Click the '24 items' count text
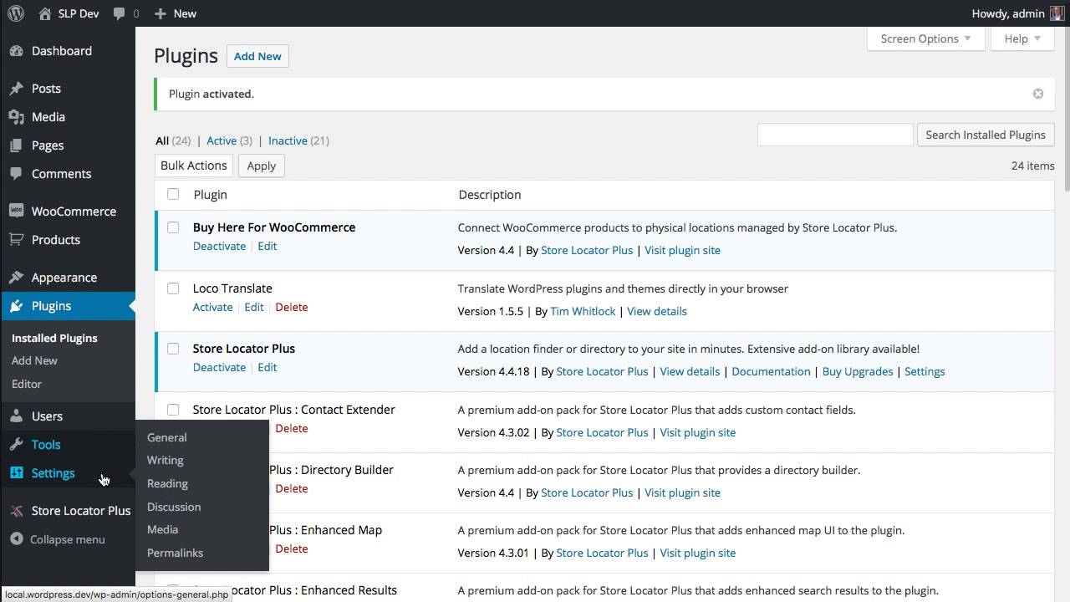This screenshot has width=1070, height=602. (1033, 166)
